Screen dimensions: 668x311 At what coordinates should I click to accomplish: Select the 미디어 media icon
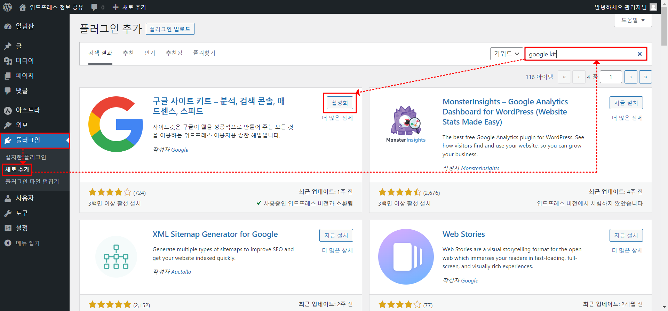[x=8, y=61]
